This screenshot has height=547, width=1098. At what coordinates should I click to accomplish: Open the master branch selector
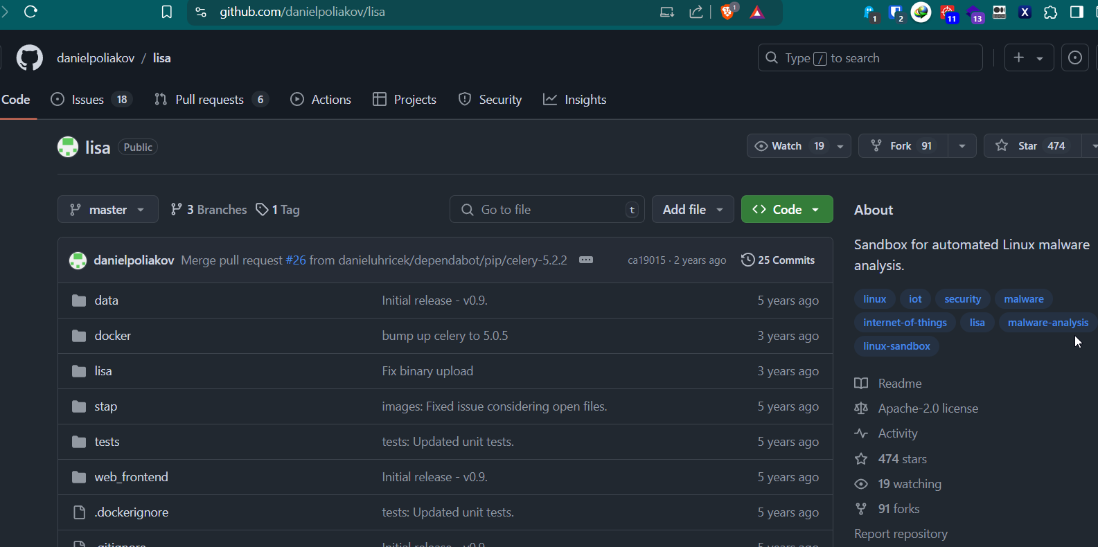tap(107, 209)
